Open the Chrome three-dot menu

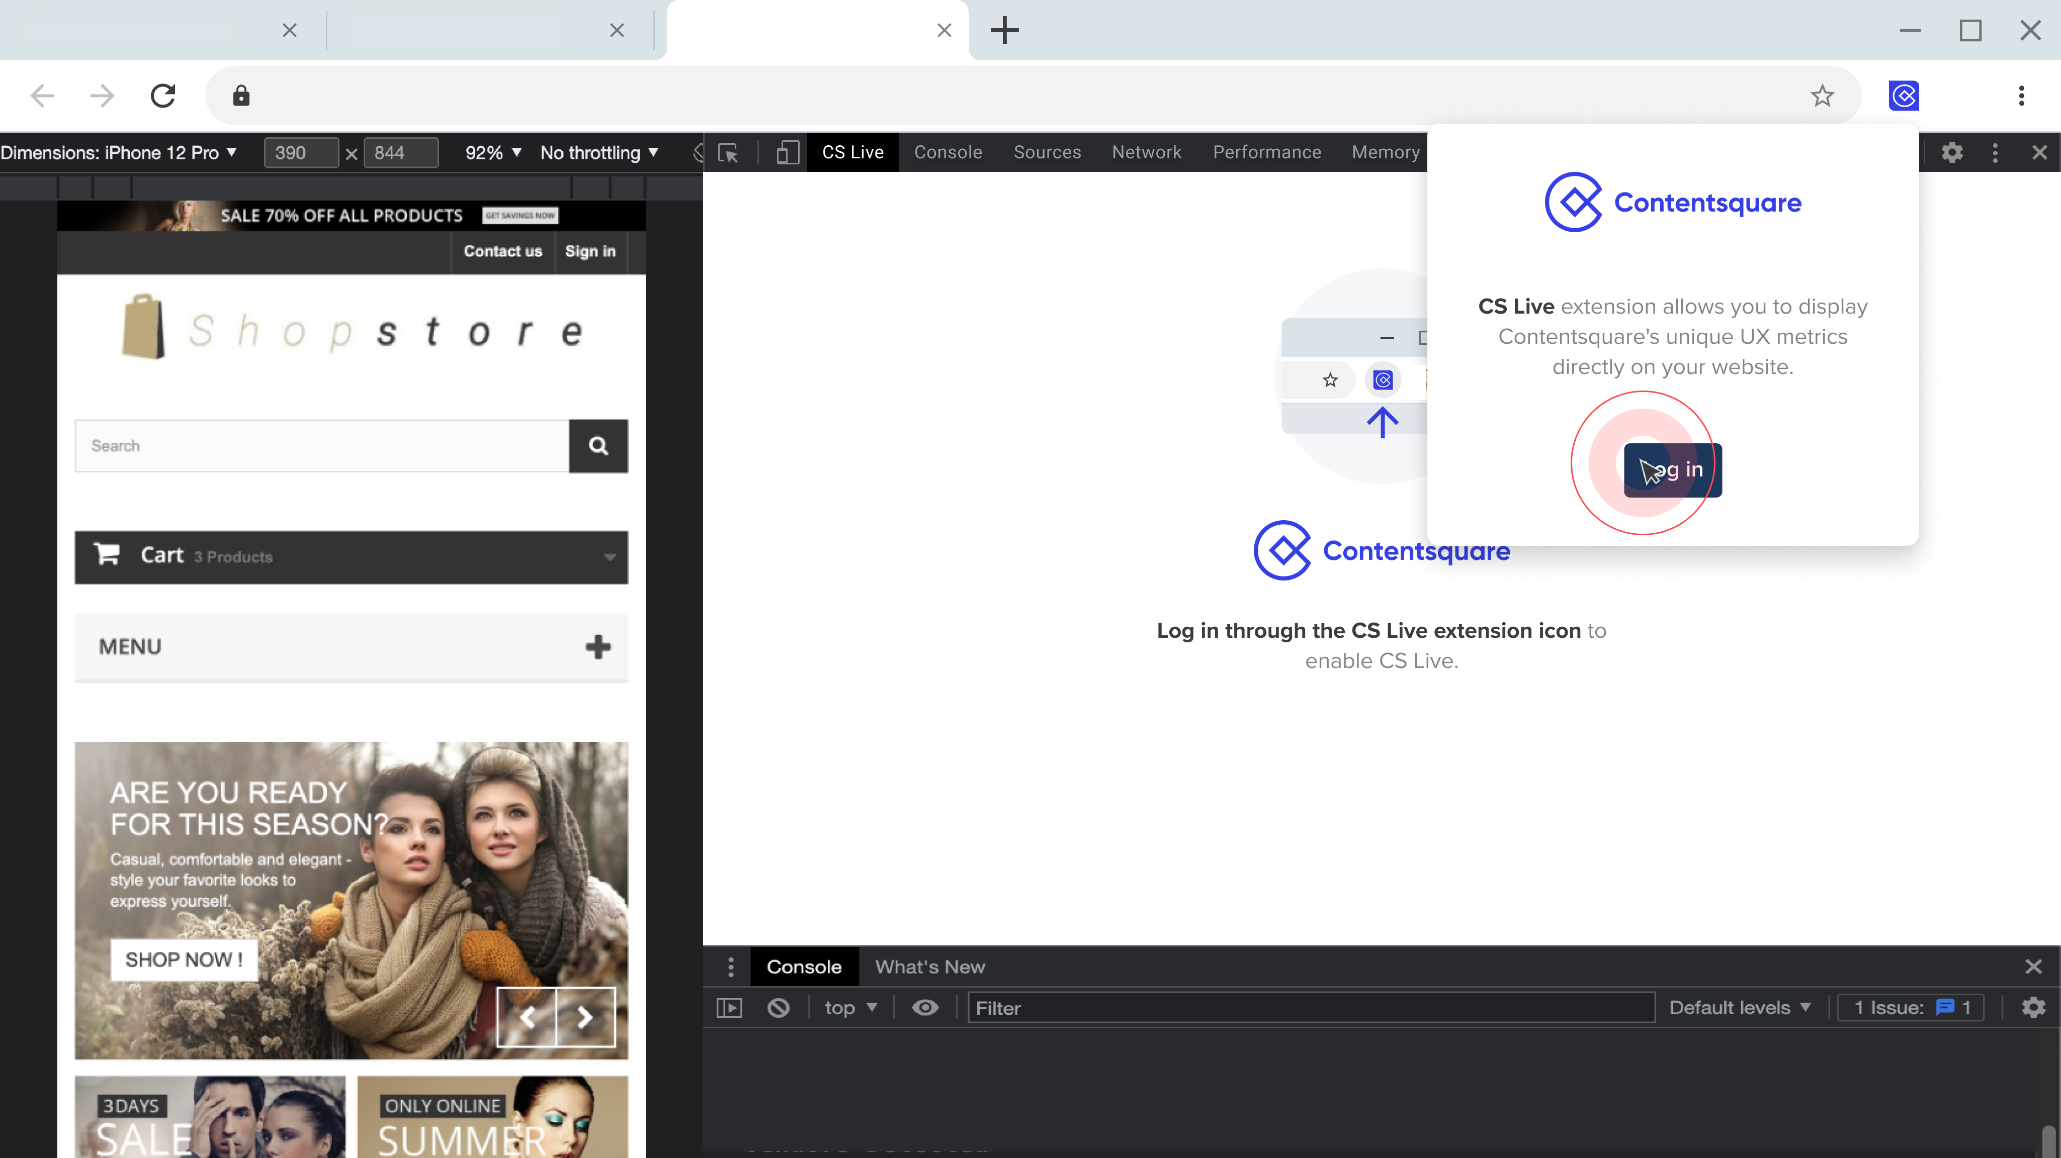[2022, 96]
